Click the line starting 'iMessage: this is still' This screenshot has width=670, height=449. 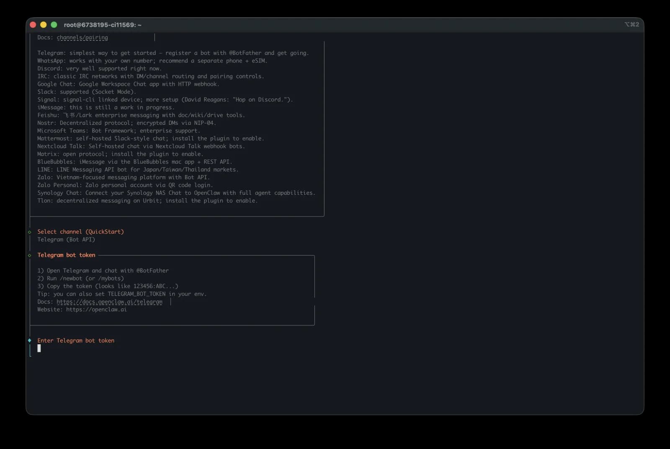pyautogui.click(x=106, y=108)
